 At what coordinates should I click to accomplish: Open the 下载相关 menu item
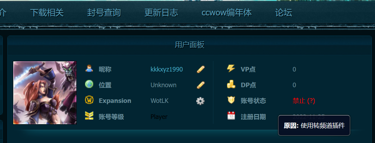coord(47,13)
